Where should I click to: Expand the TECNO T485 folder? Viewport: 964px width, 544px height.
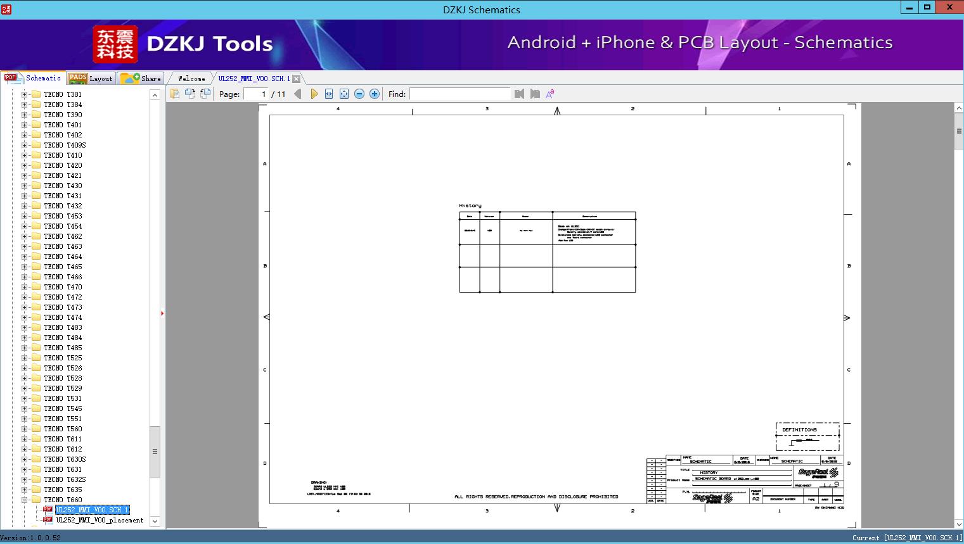[x=24, y=348]
